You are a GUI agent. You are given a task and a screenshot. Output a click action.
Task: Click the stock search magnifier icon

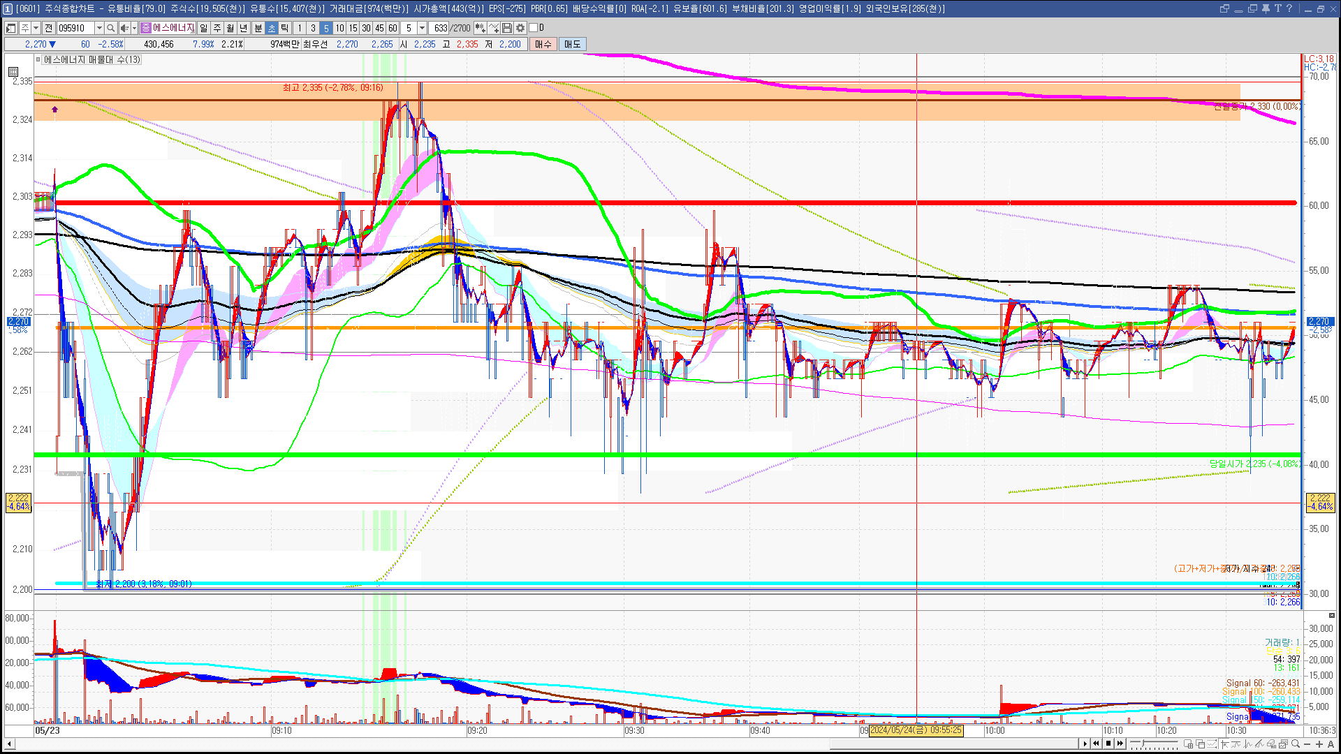[x=111, y=28]
